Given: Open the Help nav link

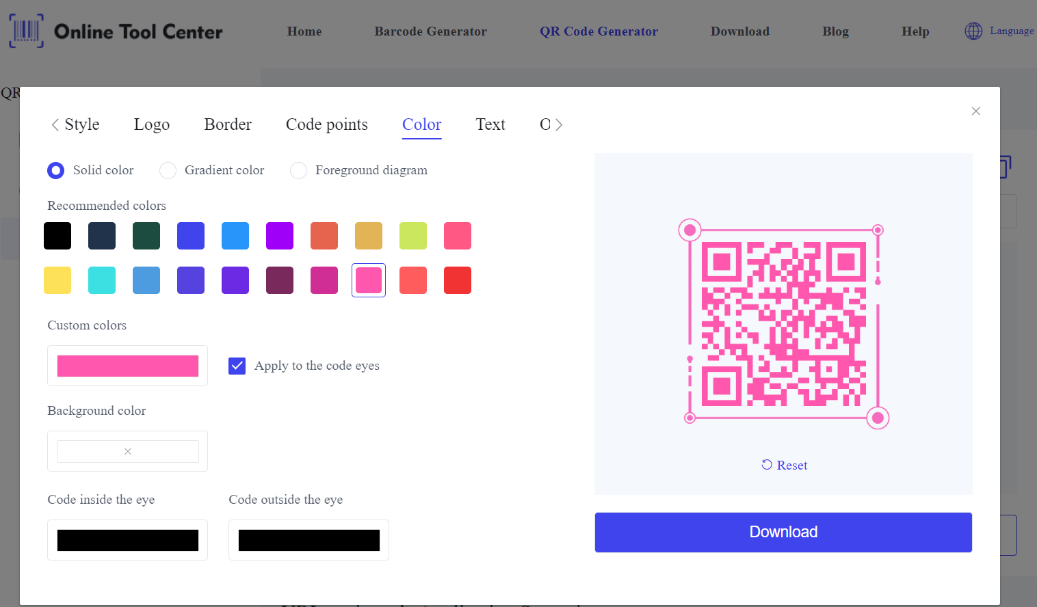Looking at the screenshot, I should pos(915,31).
